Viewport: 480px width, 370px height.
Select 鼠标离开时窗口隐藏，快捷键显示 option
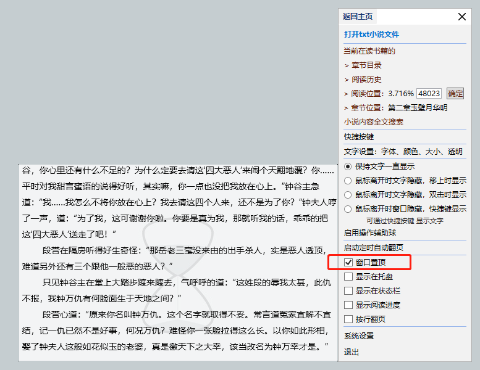[348, 209]
